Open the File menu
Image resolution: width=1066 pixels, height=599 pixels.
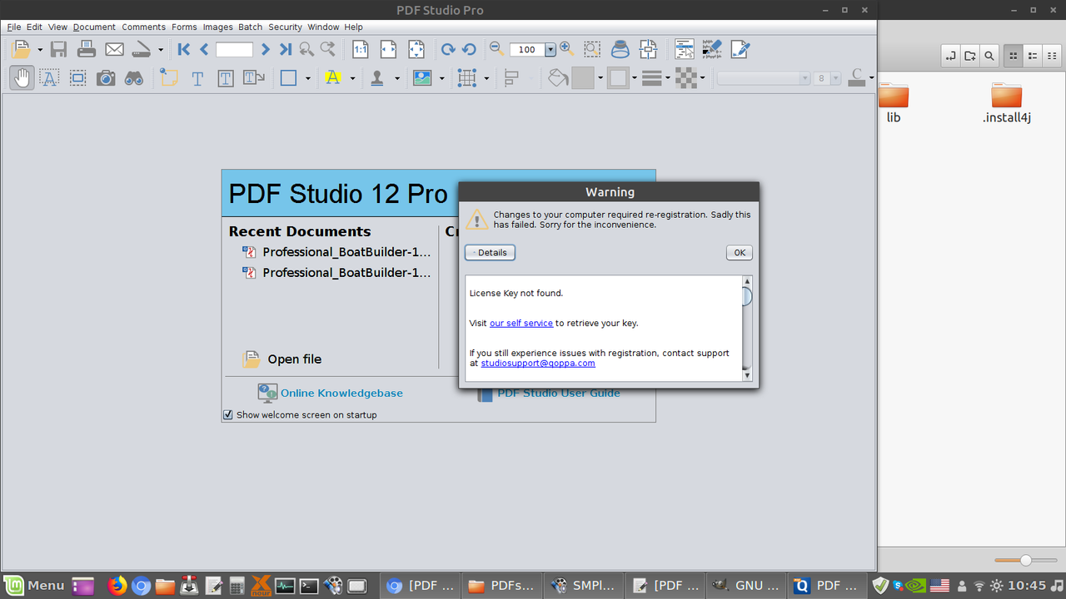point(13,27)
